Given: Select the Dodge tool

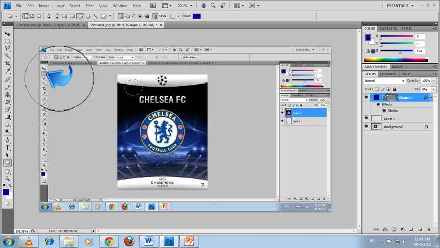Looking at the screenshot, I should pos(7,132).
